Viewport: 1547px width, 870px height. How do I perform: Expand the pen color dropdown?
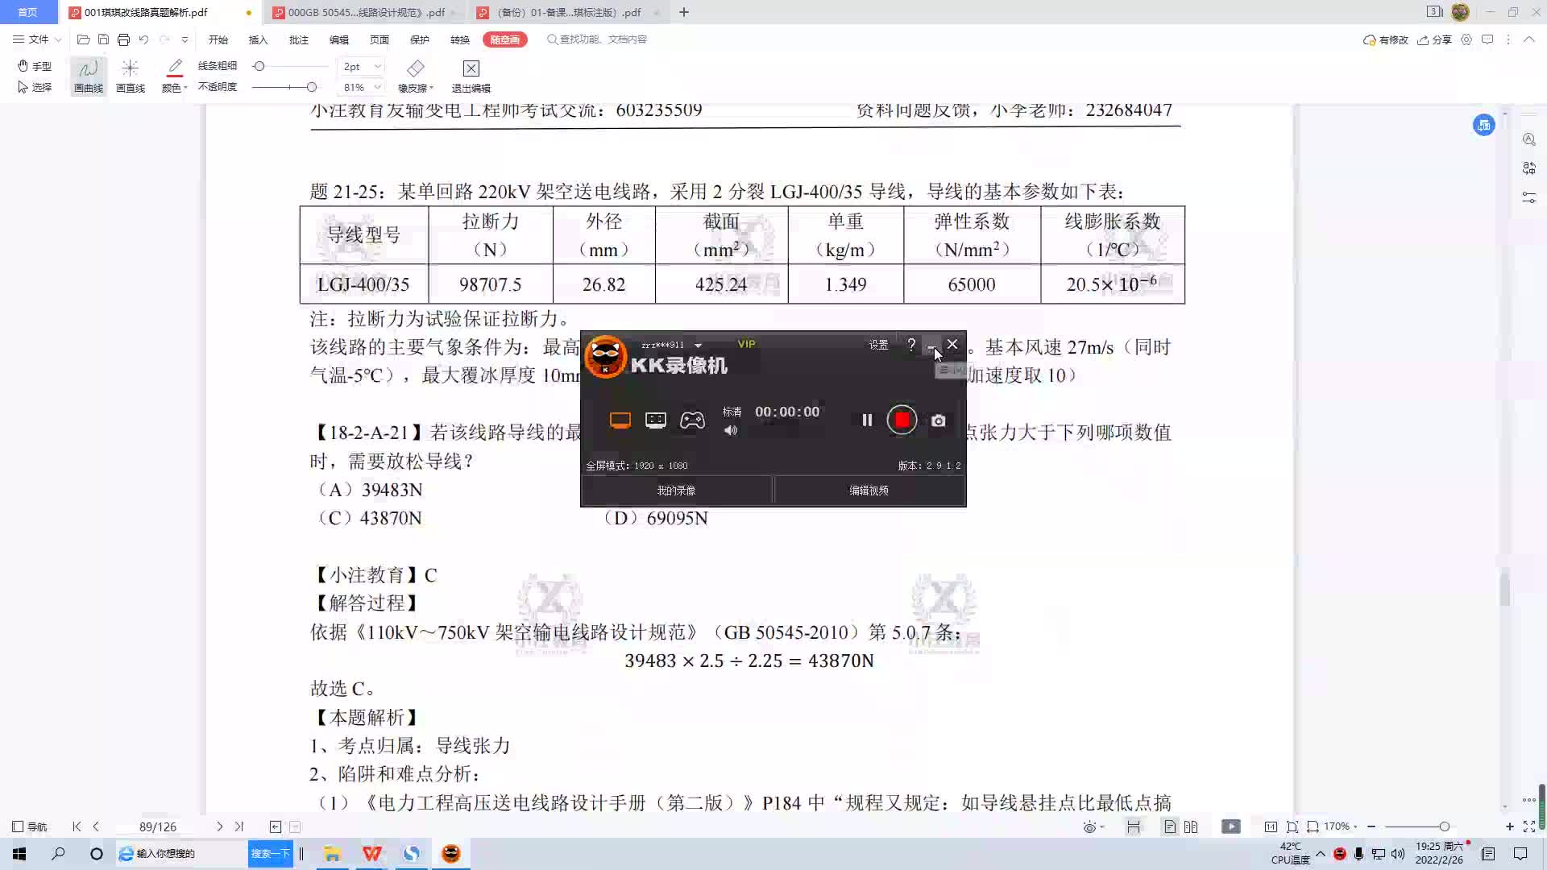(x=185, y=88)
